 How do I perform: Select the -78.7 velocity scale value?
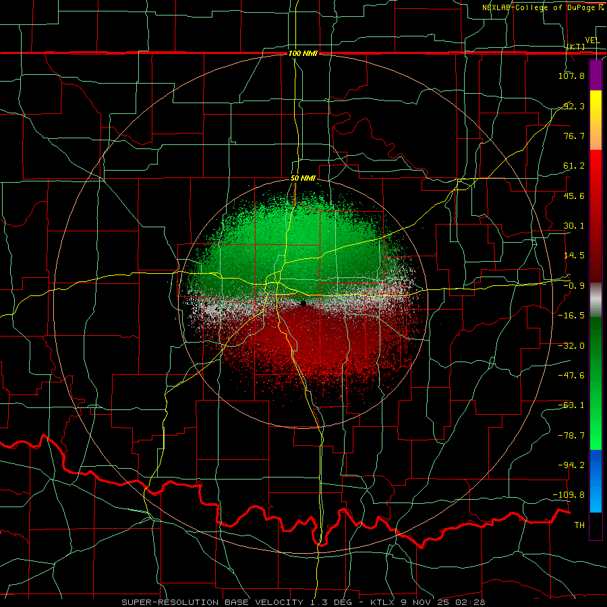(571, 436)
